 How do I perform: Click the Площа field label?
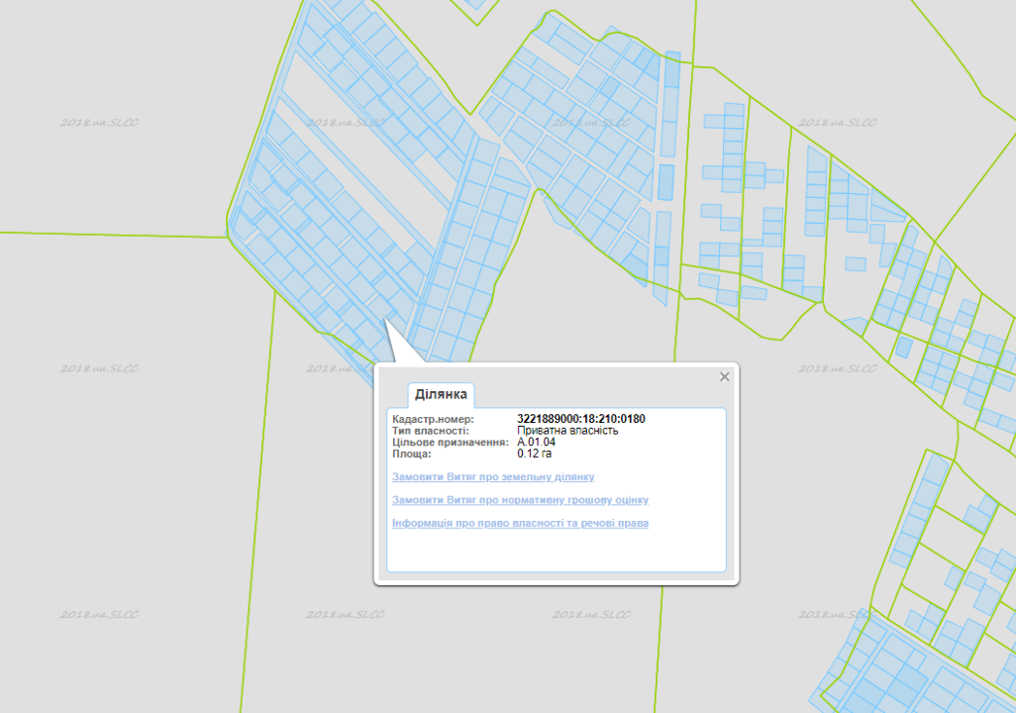tap(412, 454)
